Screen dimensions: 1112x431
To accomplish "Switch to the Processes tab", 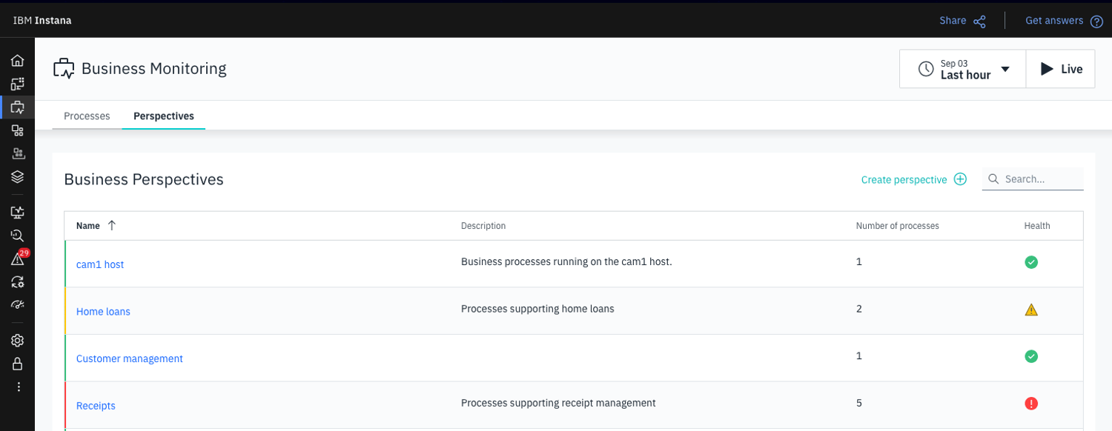I will click(87, 116).
